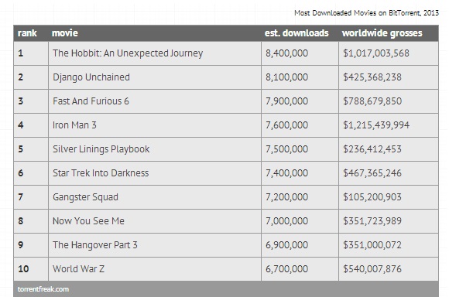Select 'Iron Man 3' in the table

pos(74,125)
